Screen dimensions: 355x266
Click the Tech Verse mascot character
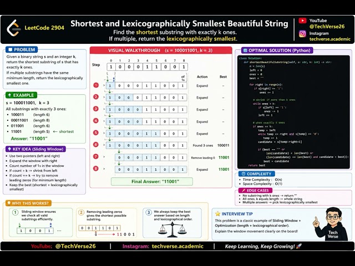coord(331,224)
